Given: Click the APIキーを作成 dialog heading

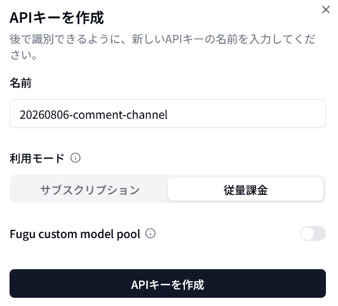Looking at the screenshot, I should [57, 18].
